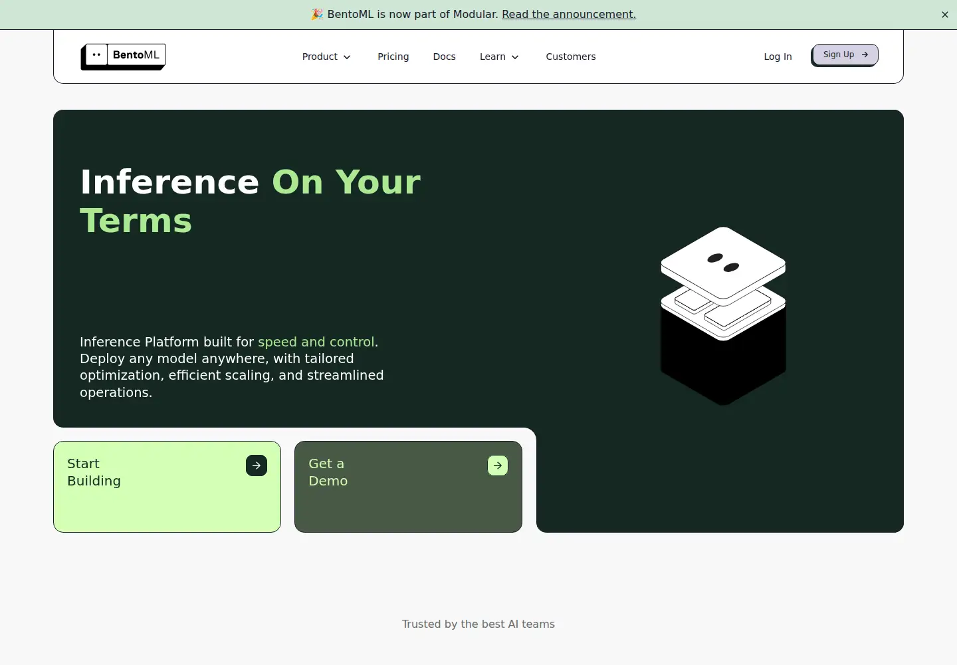
Task: Click the arrow icon on Get a Demo card
Action: [498, 465]
